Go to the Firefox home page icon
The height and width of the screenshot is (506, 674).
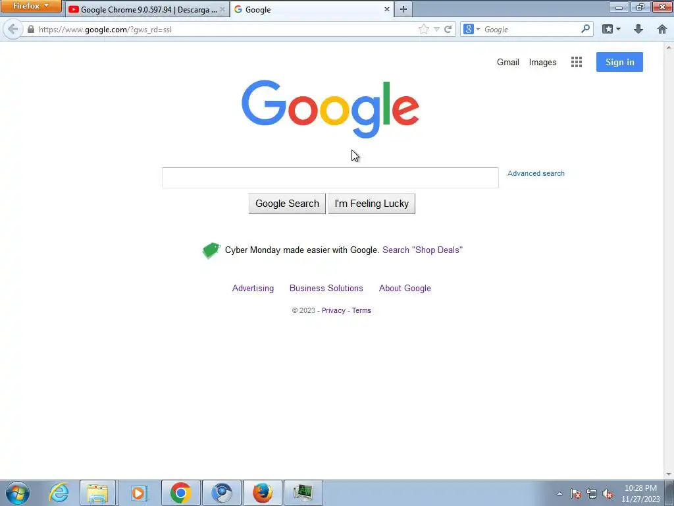pos(662,29)
